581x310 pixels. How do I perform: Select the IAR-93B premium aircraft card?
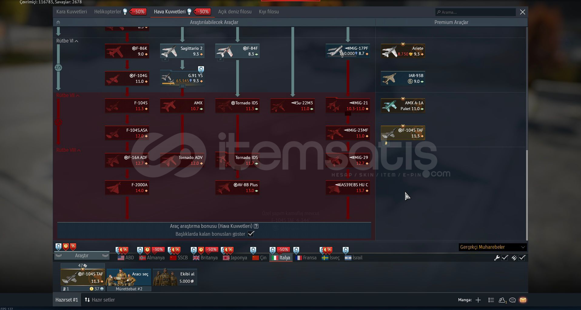[403, 78]
